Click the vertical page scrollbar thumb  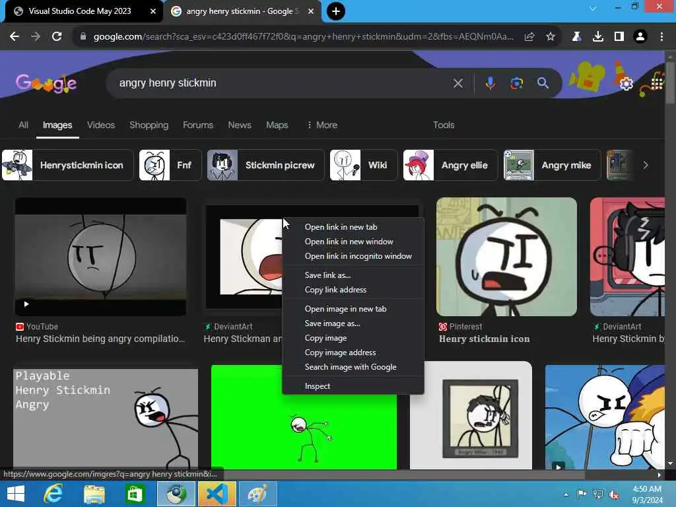669,83
